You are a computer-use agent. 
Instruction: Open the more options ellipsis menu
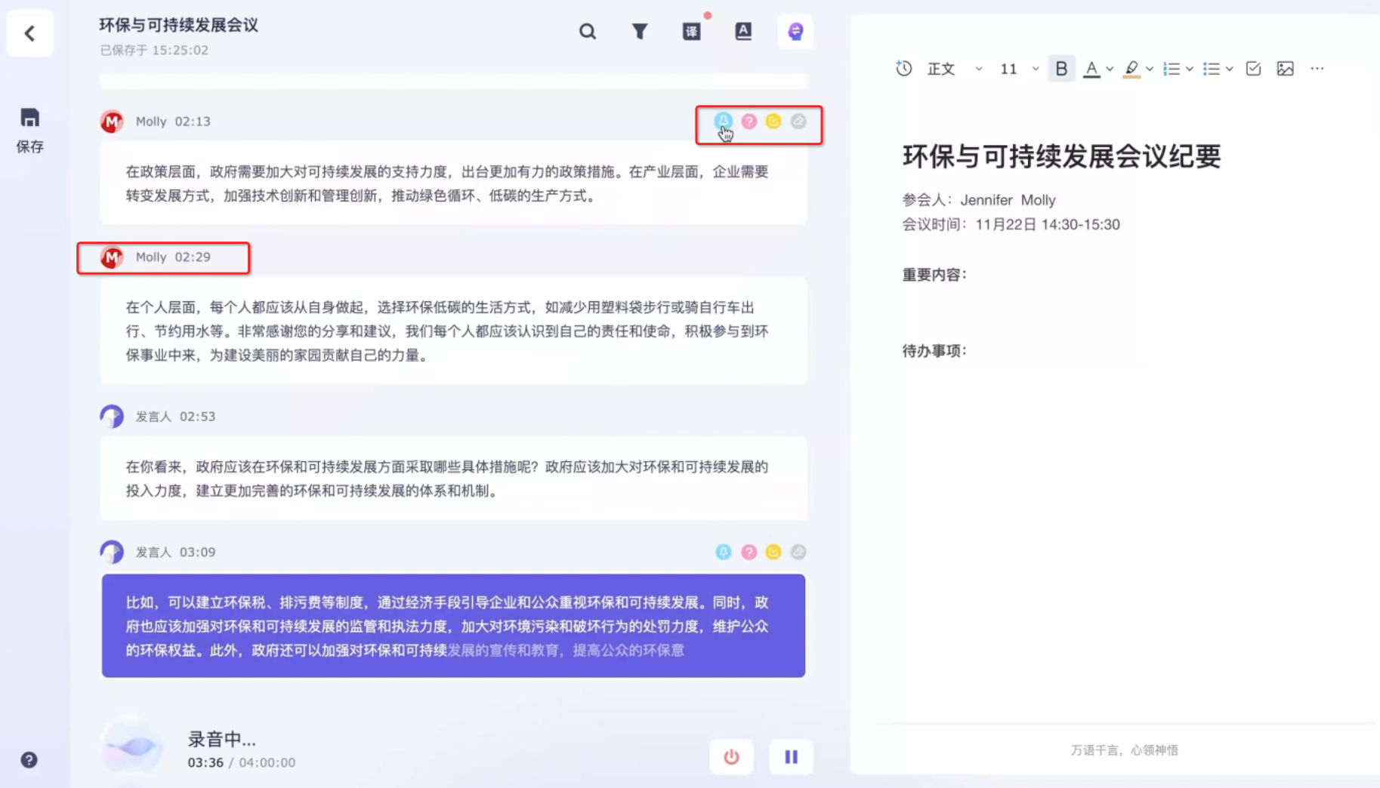(x=1317, y=69)
